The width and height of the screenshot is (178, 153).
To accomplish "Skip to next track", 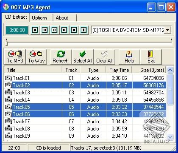I will point(54,30).
